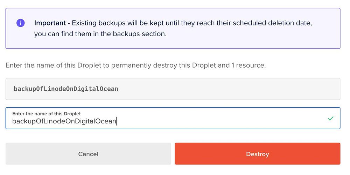Click the '1 resource' text in instructions
Viewport: 350px width, 175px height.
pyautogui.click(x=248, y=65)
